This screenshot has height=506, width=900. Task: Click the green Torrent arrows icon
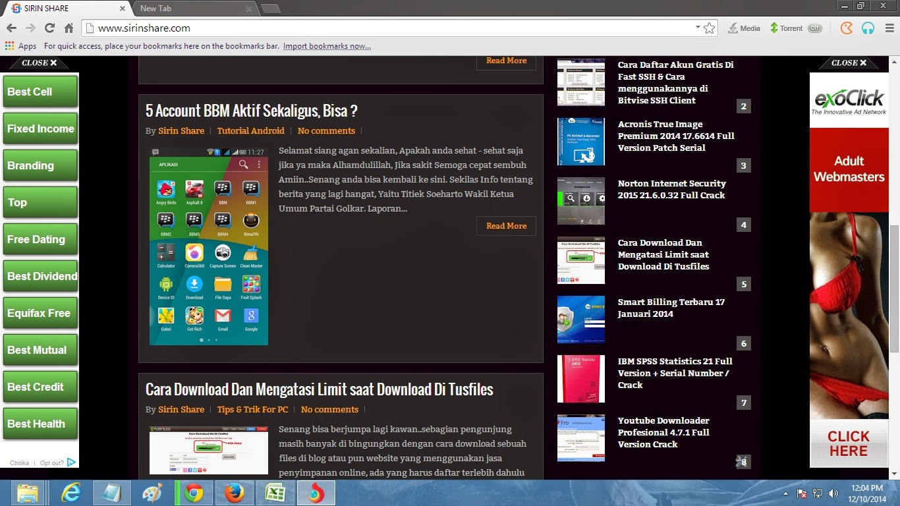pos(774,28)
